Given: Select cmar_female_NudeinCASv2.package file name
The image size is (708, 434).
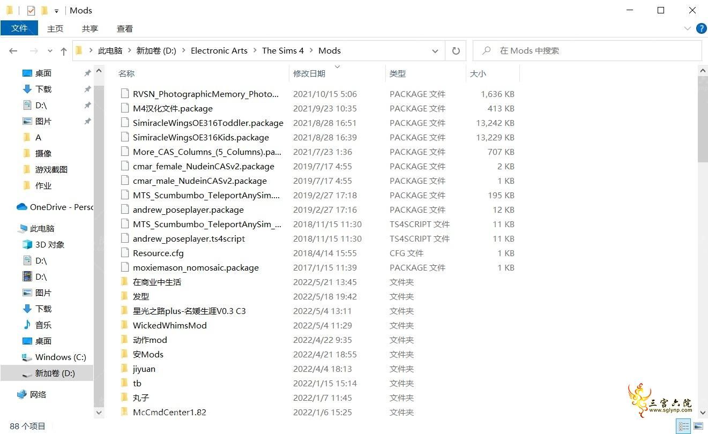Looking at the screenshot, I should click(x=204, y=166).
